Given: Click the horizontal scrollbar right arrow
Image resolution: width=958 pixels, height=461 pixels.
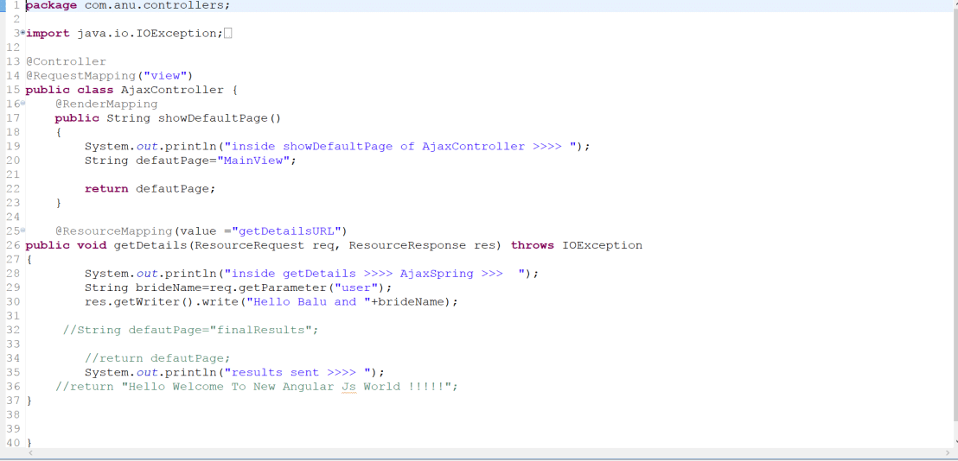Looking at the screenshot, I should [x=947, y=452].
